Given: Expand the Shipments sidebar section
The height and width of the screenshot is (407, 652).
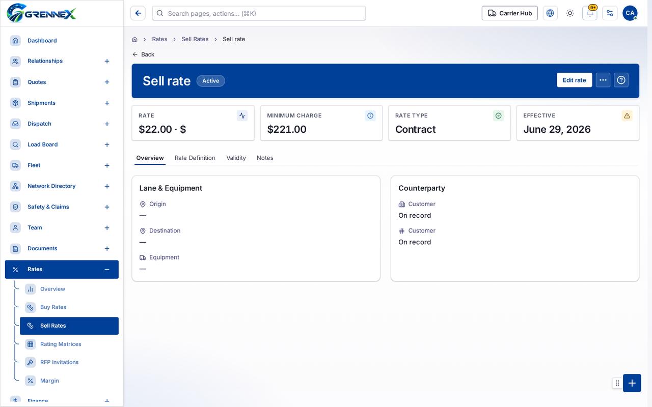Looking at the screenshot, I should pyautogui.click(x=107, y=103).
